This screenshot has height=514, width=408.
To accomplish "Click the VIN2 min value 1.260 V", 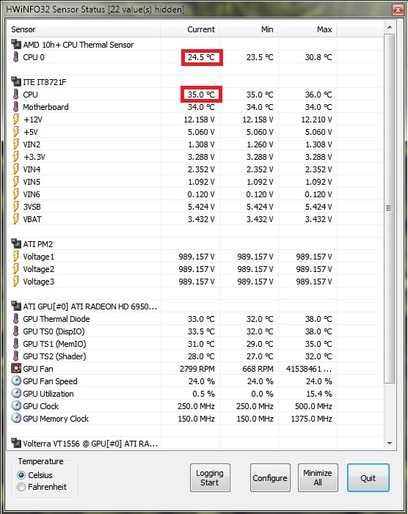I will tap(260, 144).
